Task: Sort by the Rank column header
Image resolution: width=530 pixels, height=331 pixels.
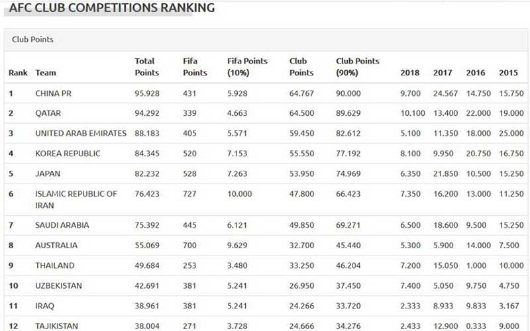Action: tap(18, 73)
